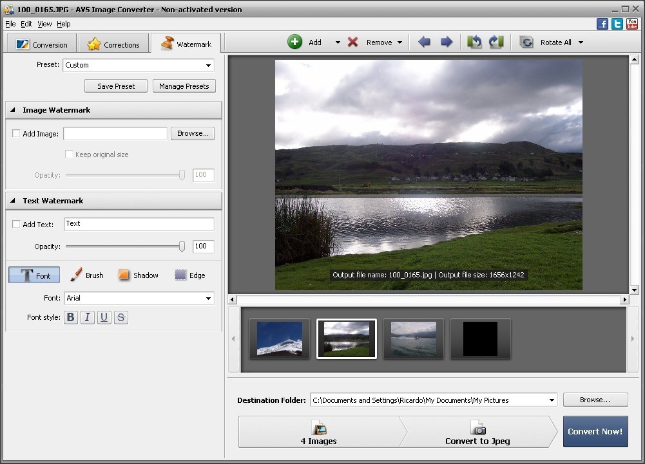Enable the Add Text watermark checkbox

pyautogui.click(x=16, y=223)
